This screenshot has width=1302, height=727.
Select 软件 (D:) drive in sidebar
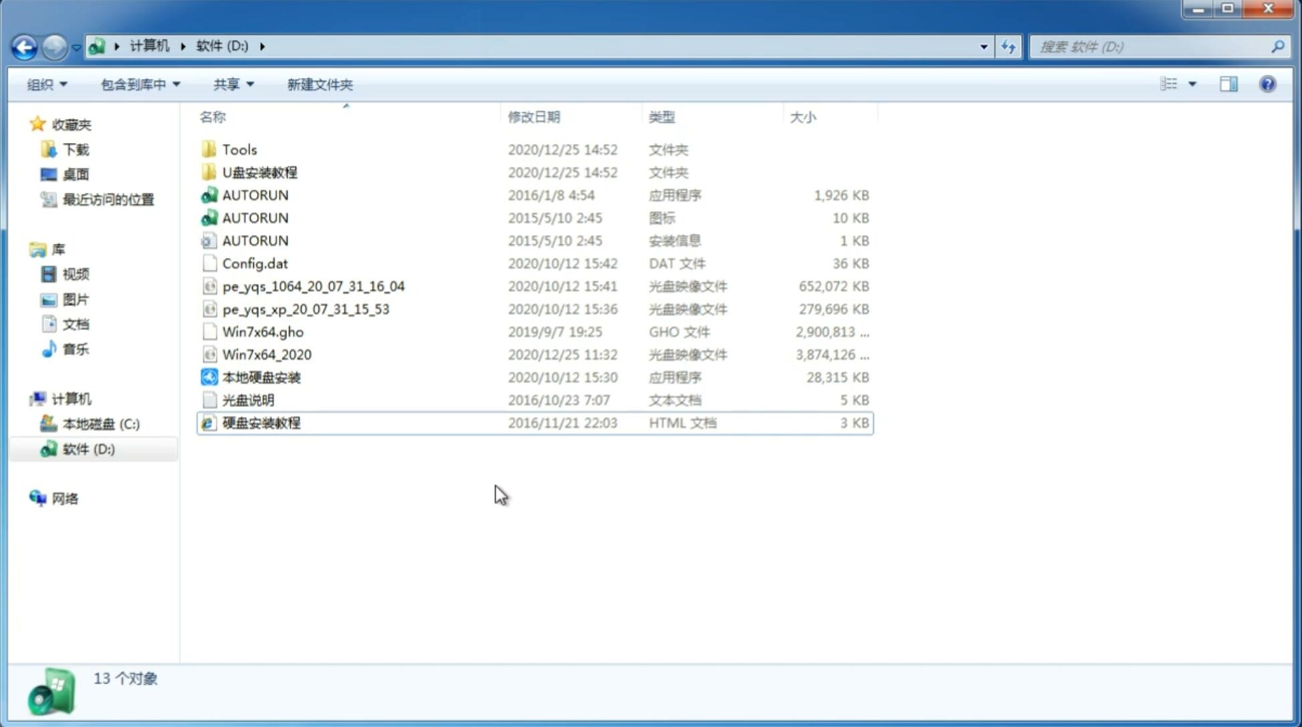(88, 448)
